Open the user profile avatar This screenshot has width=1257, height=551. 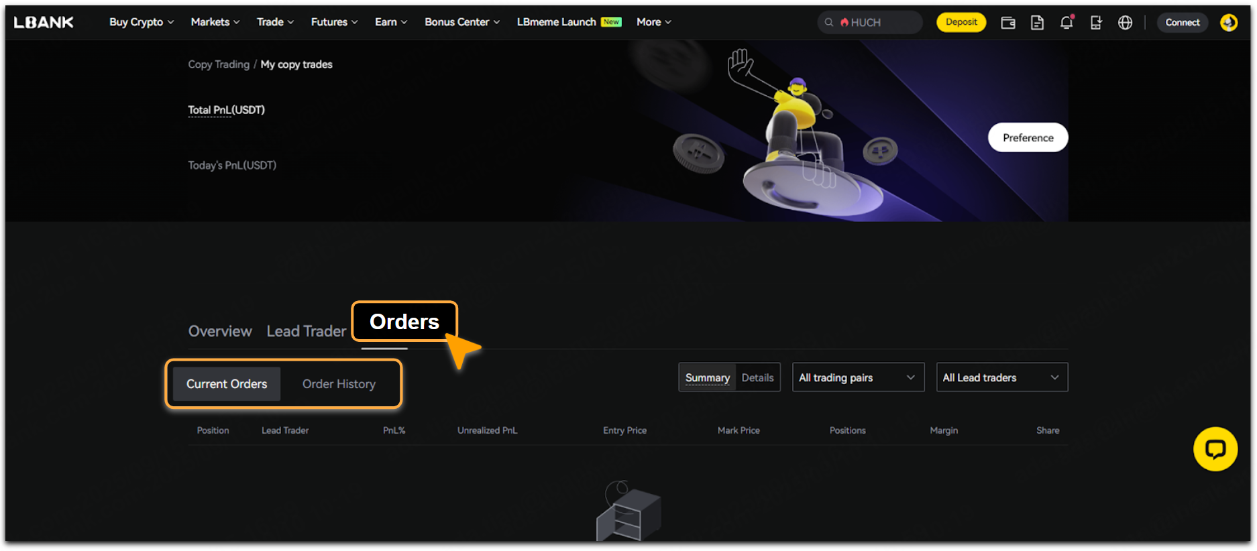(1228, 23)
